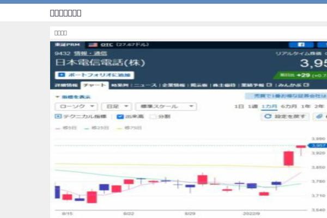Uncheck the 出来高 volume checkbox

tap(120, 117)
